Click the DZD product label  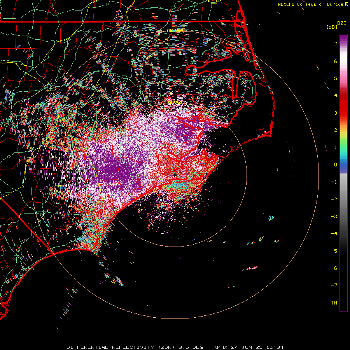click(x=341, y=23)
